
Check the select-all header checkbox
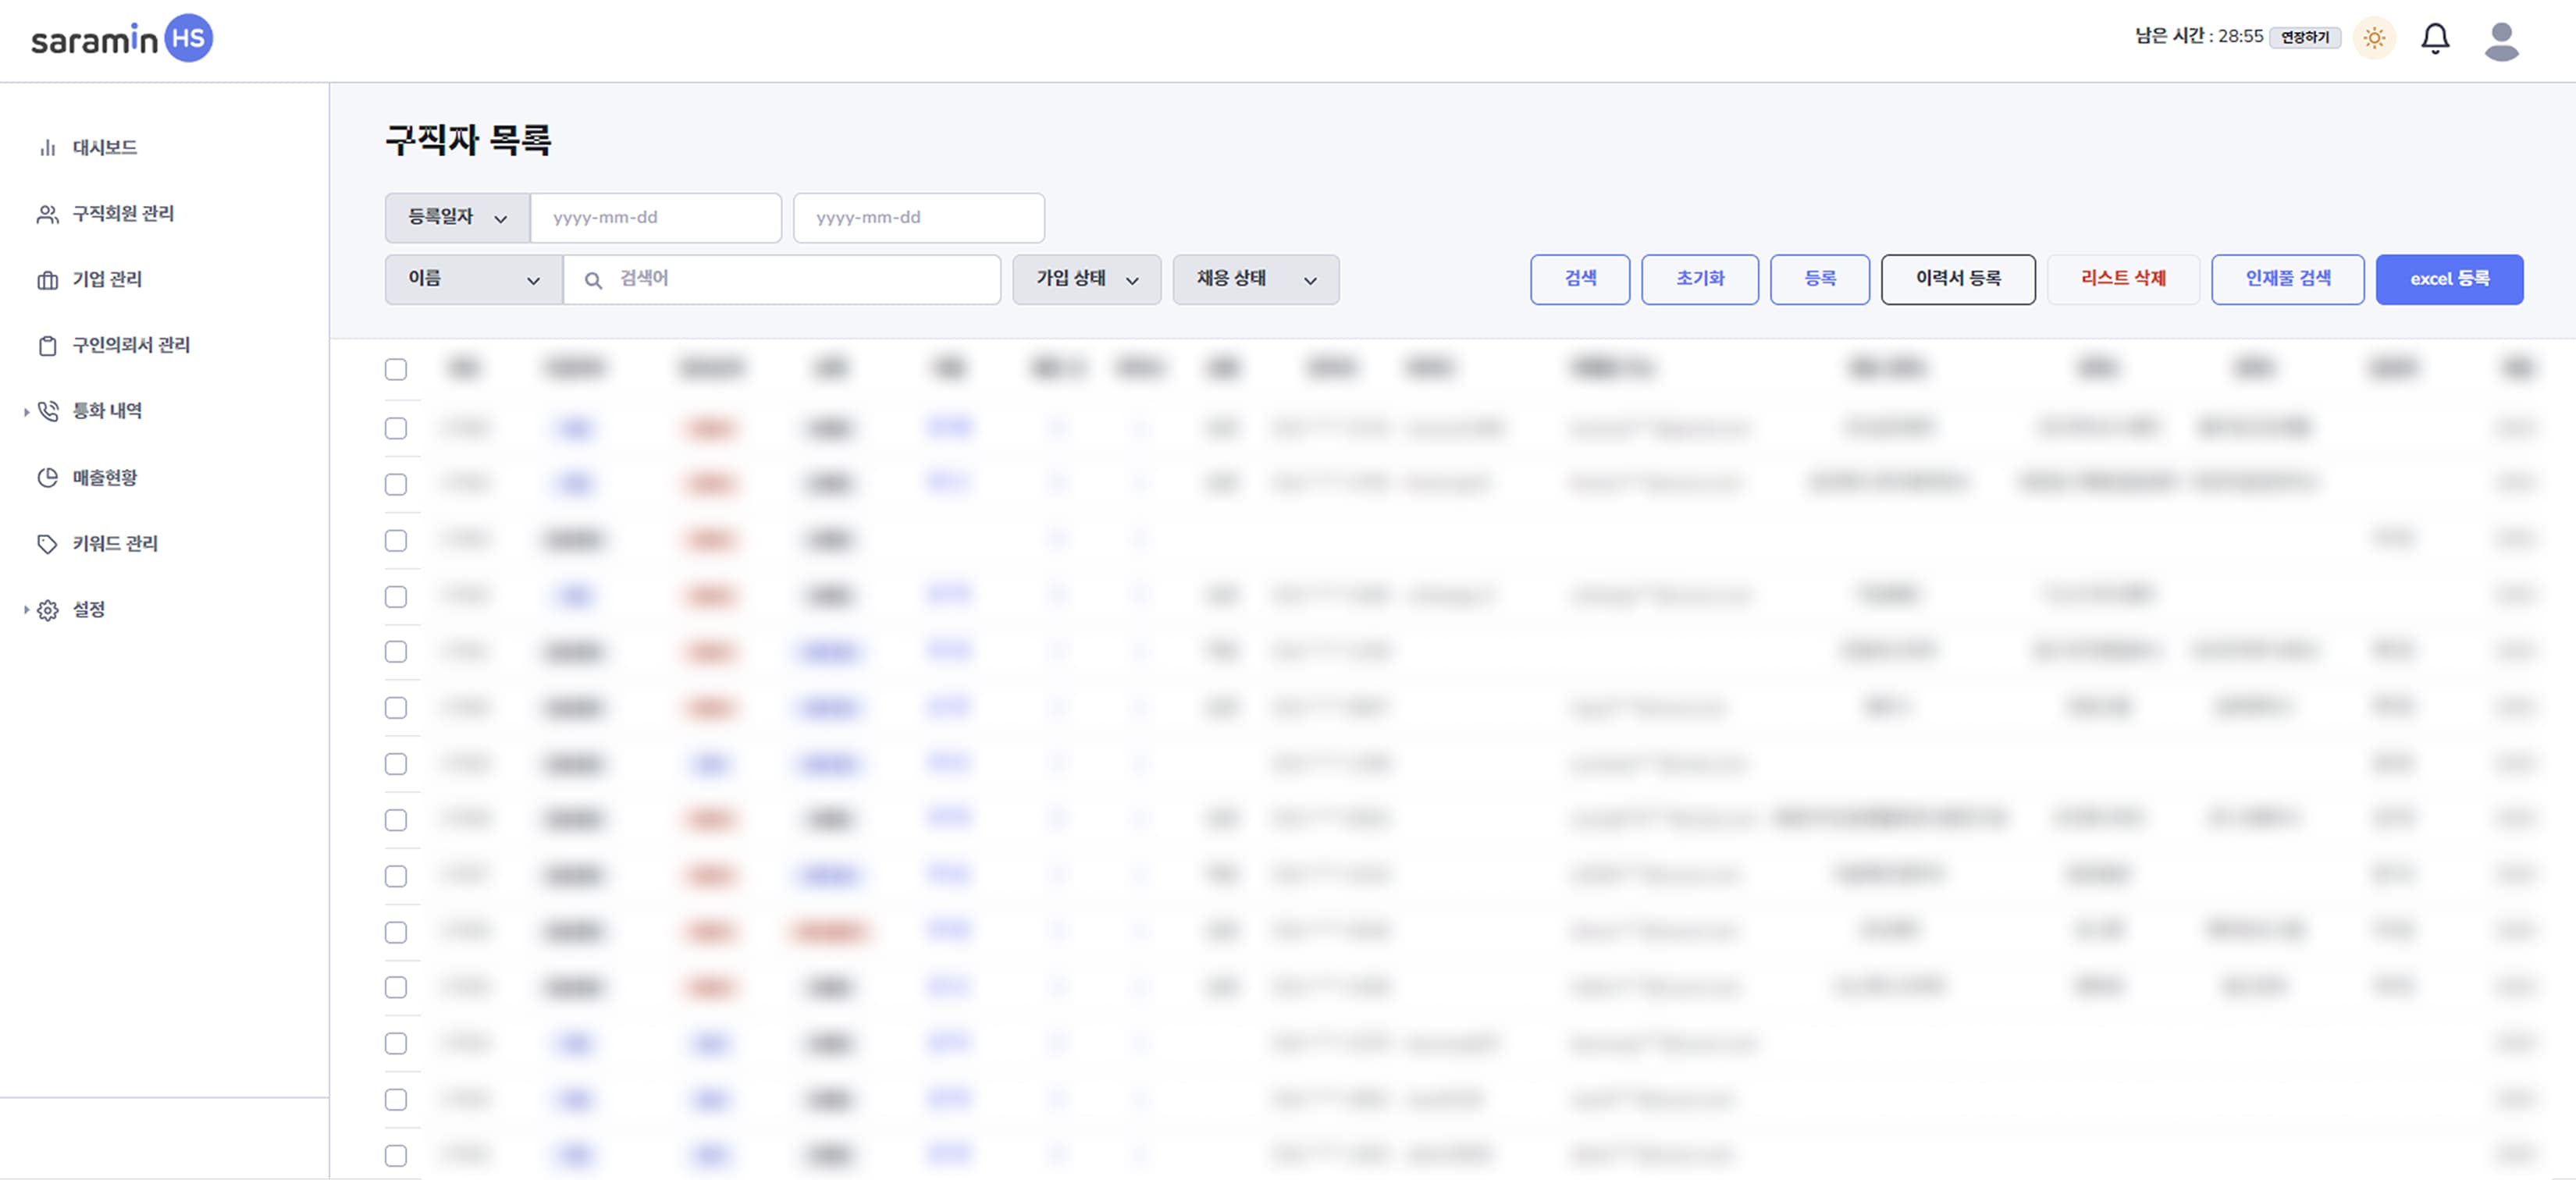click(396, 370)
